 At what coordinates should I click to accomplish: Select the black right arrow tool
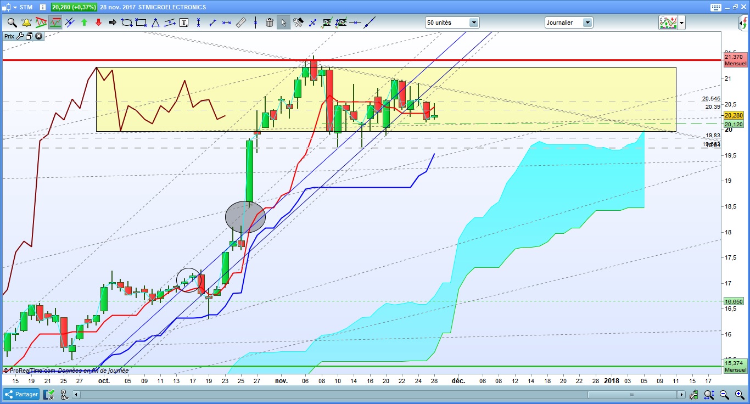[x=113, y=23]
